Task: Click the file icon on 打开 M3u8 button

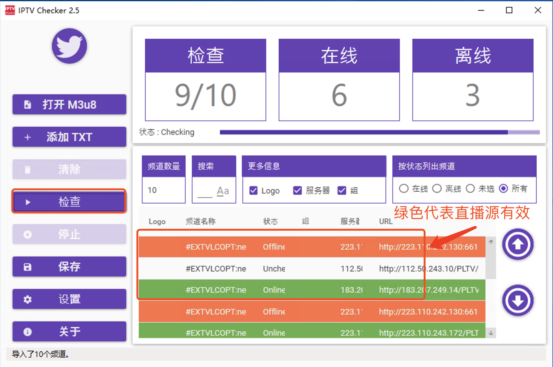Action: click(28, 105)
